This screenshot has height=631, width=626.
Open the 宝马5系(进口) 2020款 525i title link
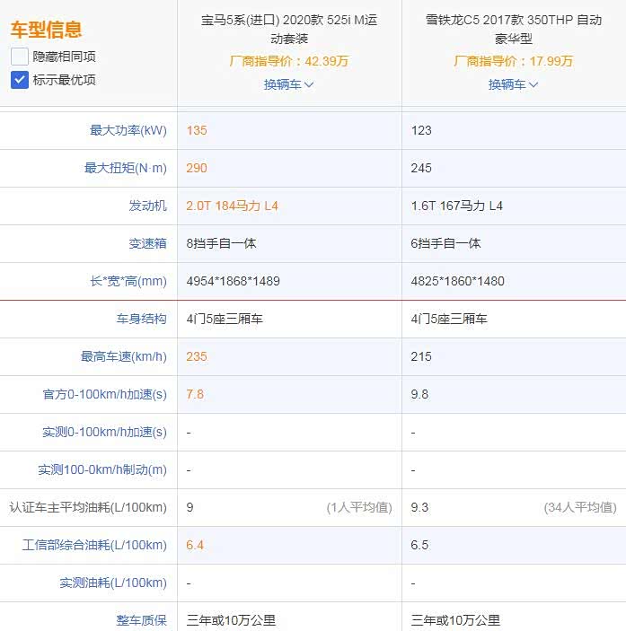coord(289,29)
